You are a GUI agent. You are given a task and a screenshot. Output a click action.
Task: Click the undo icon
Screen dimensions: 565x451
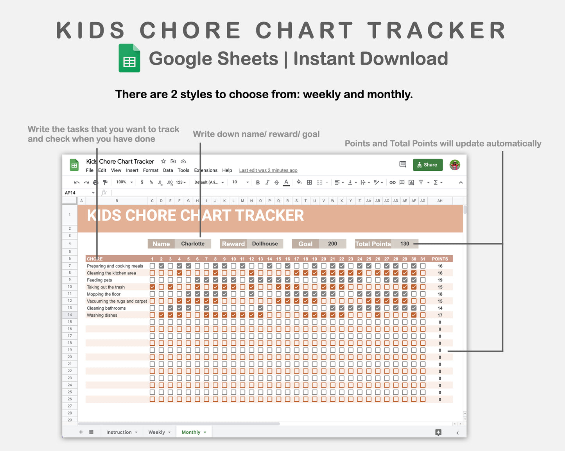pos(77,182)
